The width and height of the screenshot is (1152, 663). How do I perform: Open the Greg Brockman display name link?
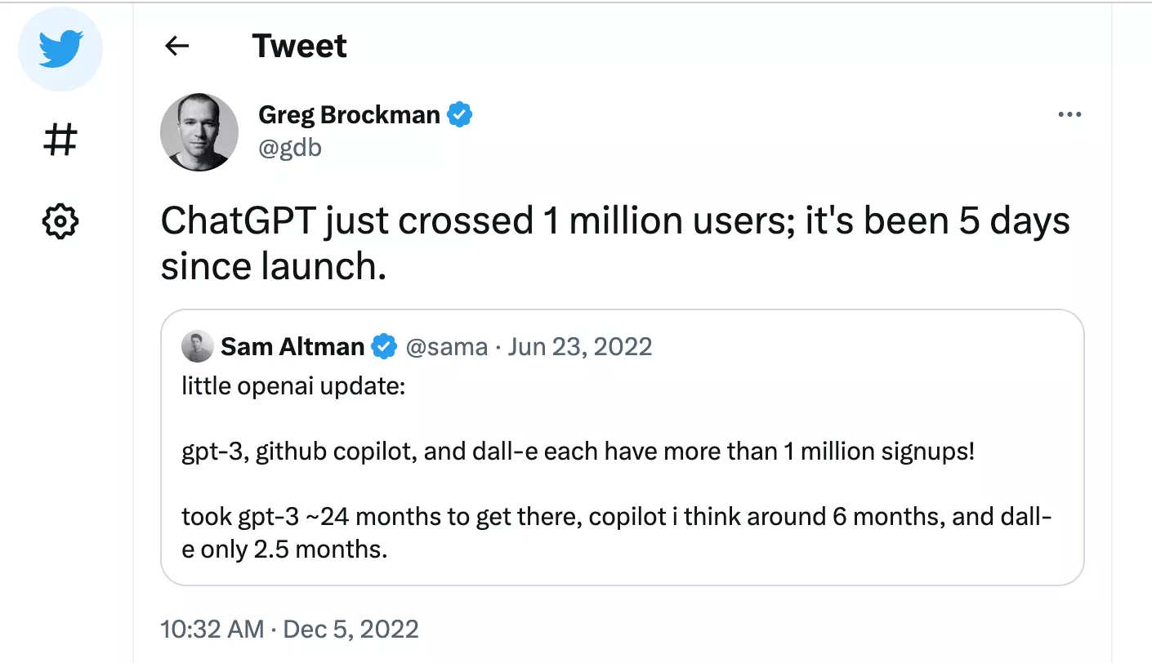(x=349, y=115)
